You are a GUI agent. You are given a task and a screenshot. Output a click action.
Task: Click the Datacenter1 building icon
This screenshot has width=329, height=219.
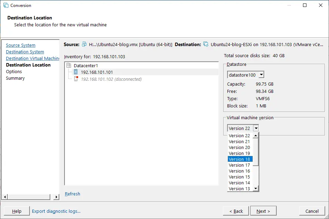click(x=69, y=65)
